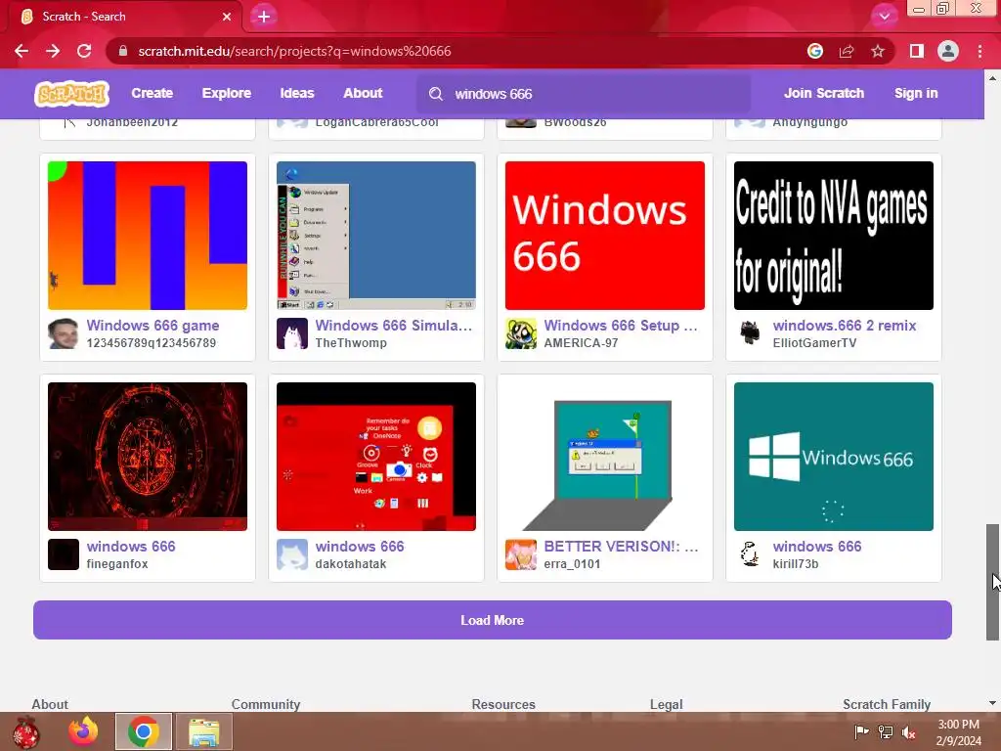Click Sign in
The image size is (1001, 751).
(916, 93)
